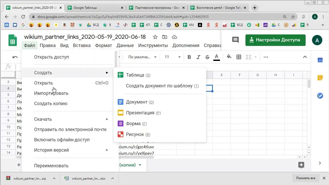Open the cell borders tool

click(x=239, y=57)
